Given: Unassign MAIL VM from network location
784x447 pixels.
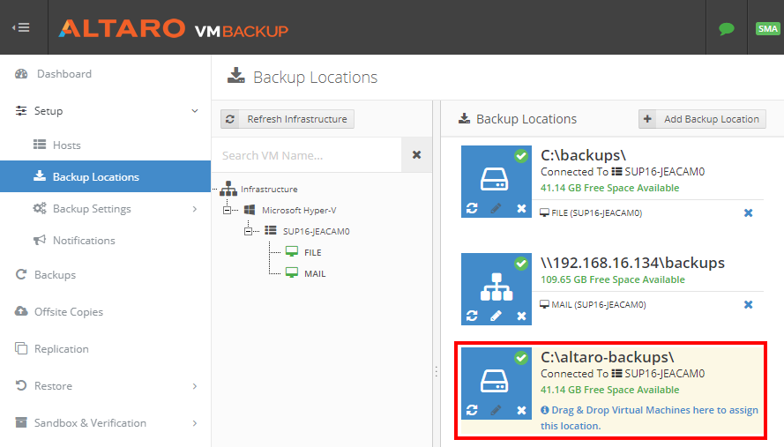Looking at the screenshot, I should [x=748, y=304].
